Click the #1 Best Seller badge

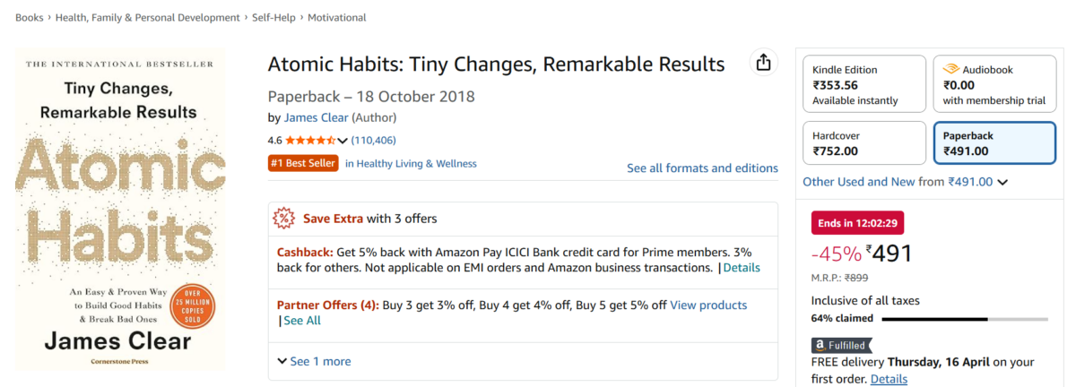303,163
